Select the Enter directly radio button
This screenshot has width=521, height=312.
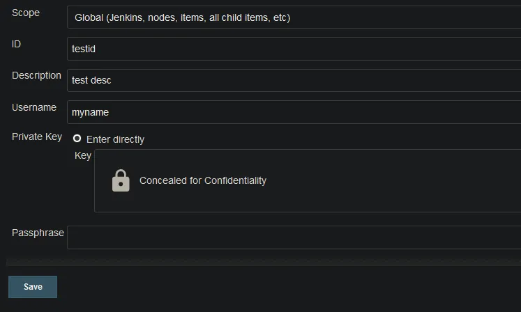point(77,139)
